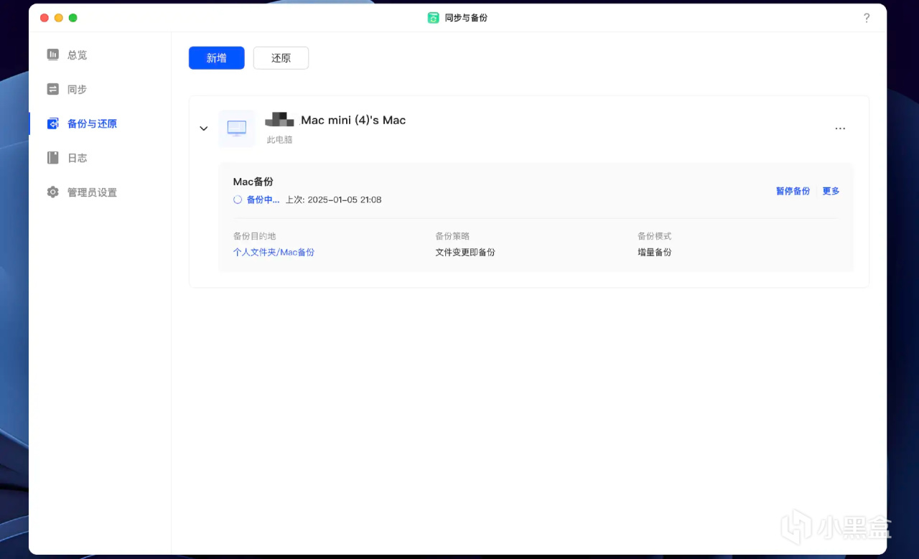Select 备份与还原 in the sidebar
The image size is (919, 559).
coord(92,124)
